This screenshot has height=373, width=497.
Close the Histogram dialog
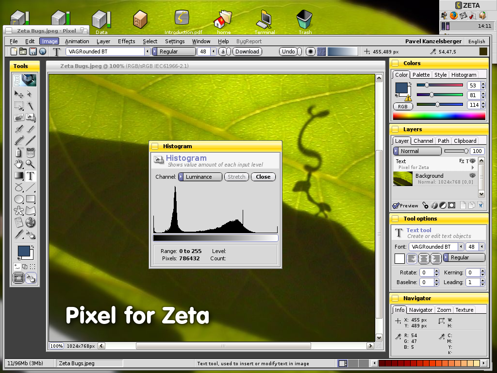(263, 177)
